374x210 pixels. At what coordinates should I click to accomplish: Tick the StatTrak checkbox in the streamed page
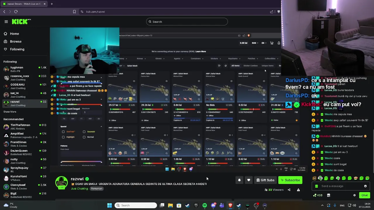click(x=63, y=132)
